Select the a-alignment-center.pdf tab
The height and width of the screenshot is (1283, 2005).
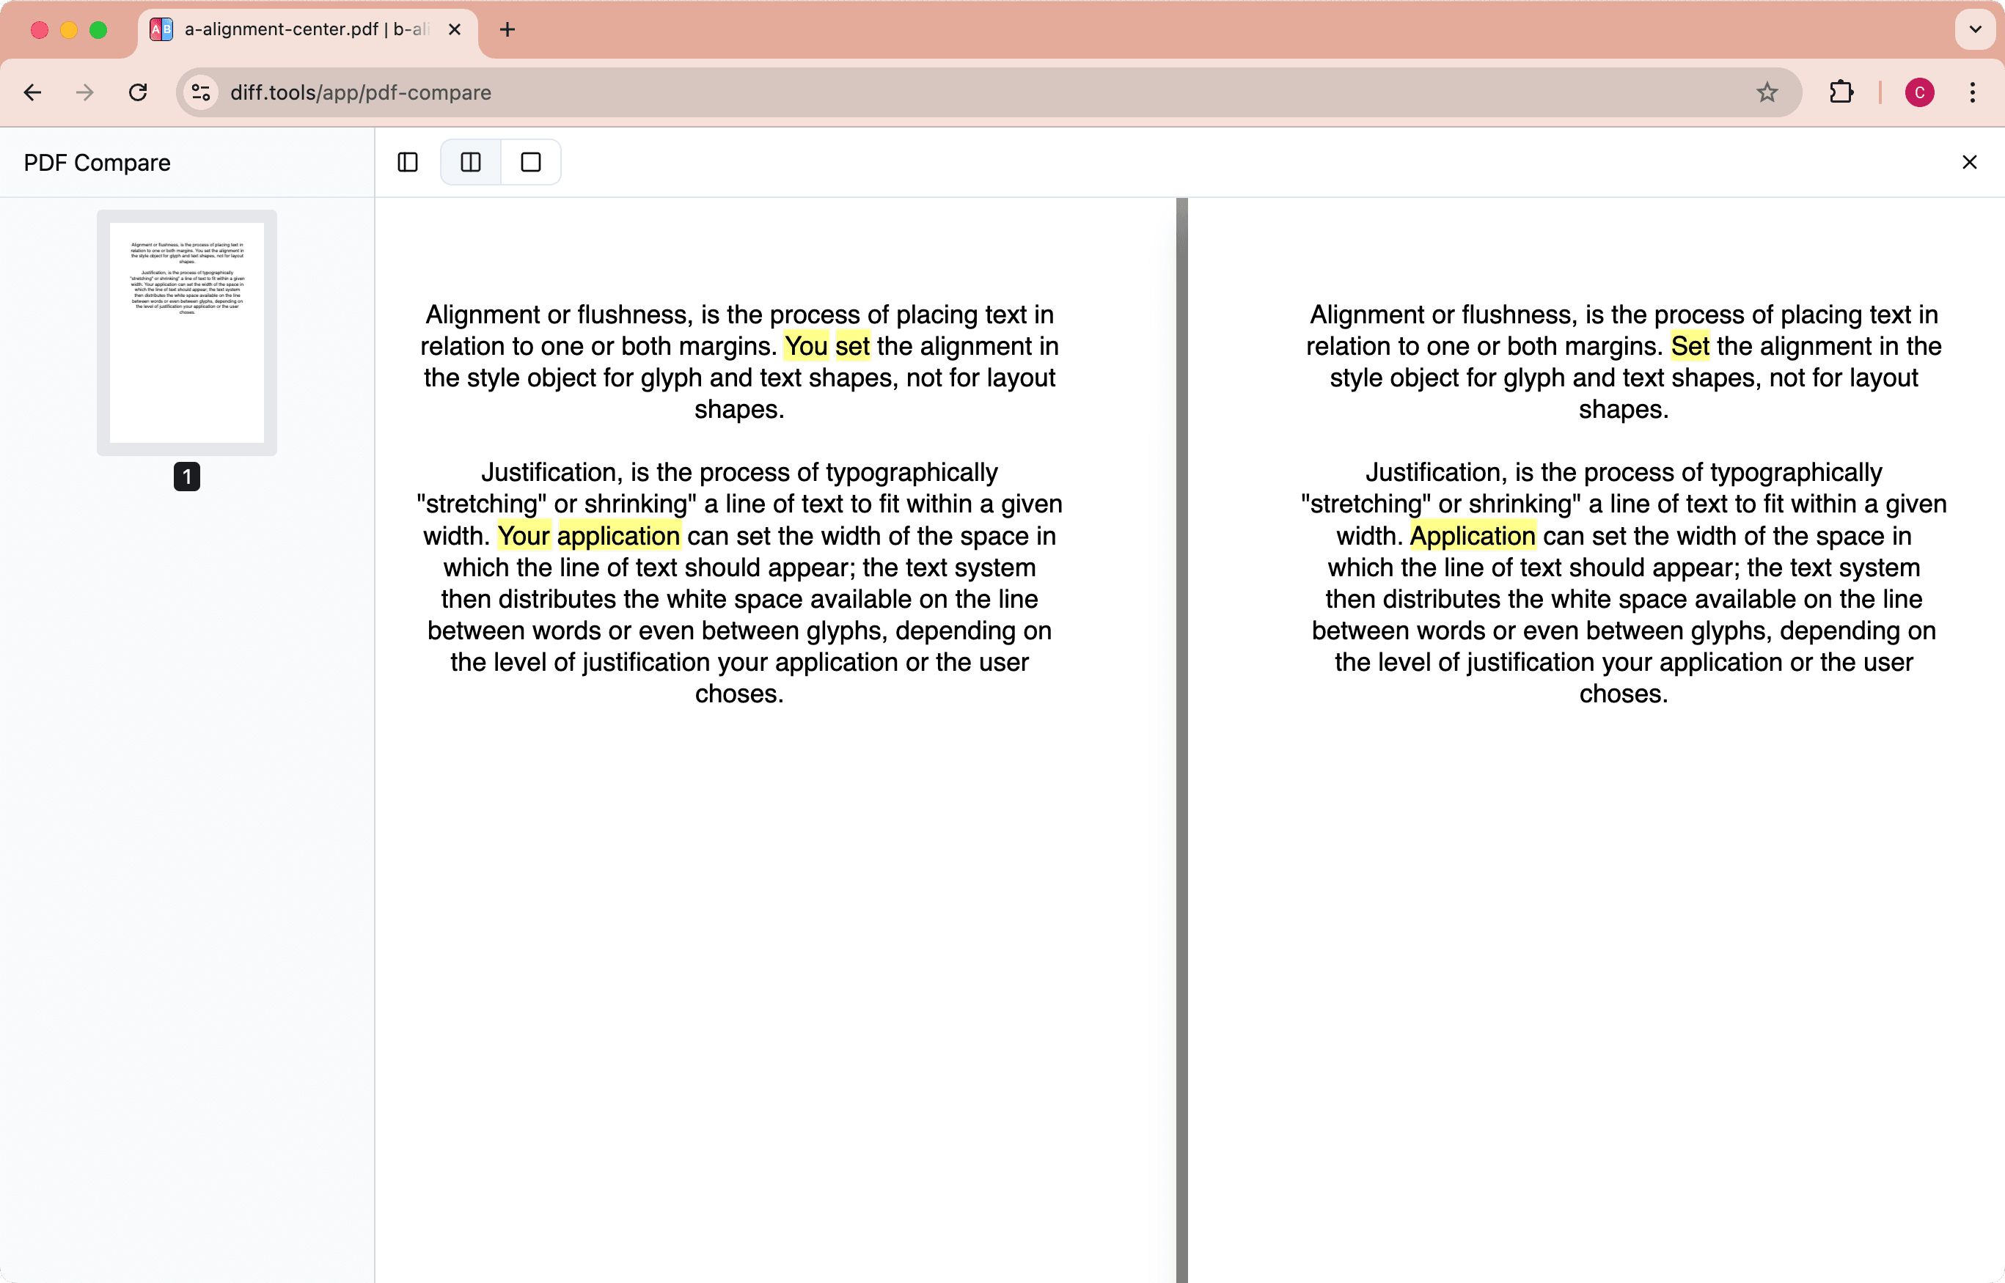click(x=292, y=30)
